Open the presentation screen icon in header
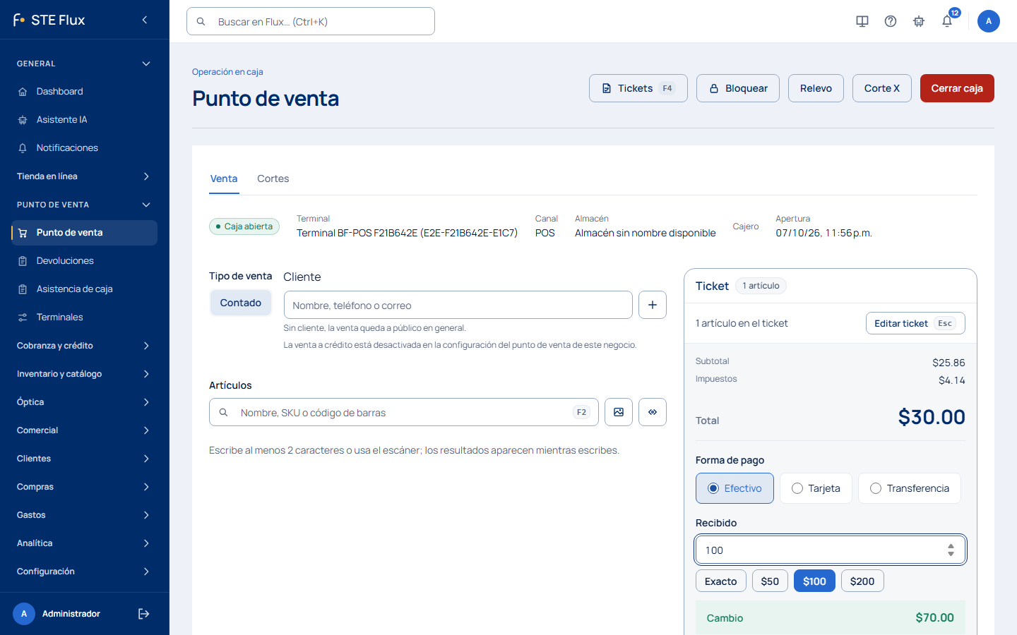Viewport: 1017px width, 635px height. [x=862, y=21]
